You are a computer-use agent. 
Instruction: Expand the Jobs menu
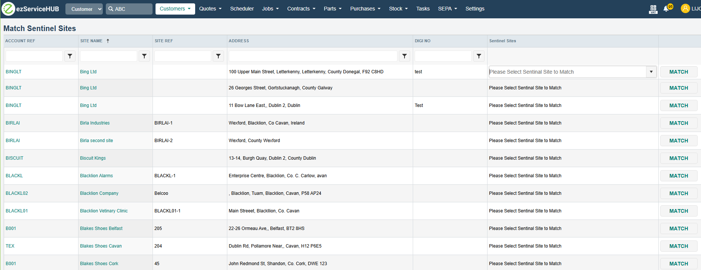pos(270,9)
